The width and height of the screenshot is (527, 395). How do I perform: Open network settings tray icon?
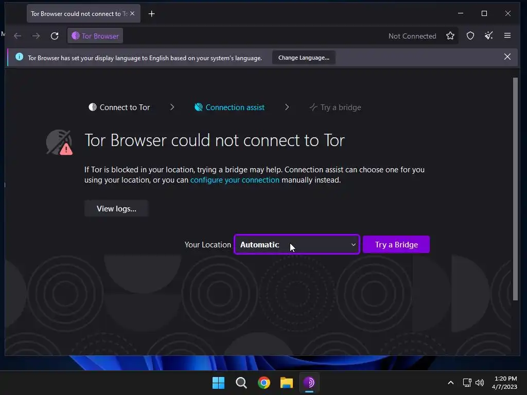point(467,383)
